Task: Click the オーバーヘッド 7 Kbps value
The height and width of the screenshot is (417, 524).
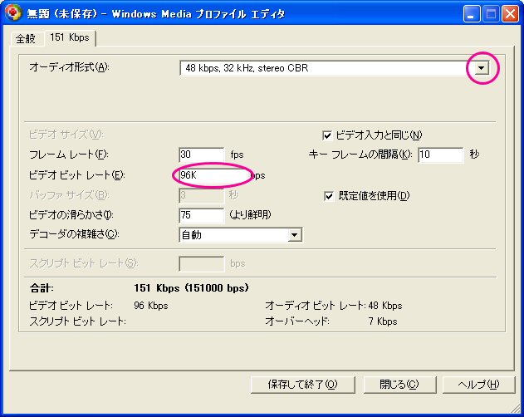Action: tap(383, 321)
